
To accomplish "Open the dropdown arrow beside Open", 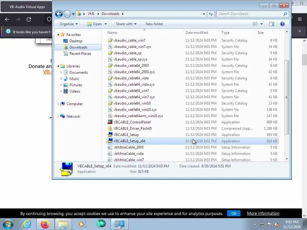I will (x=106, y=24).
